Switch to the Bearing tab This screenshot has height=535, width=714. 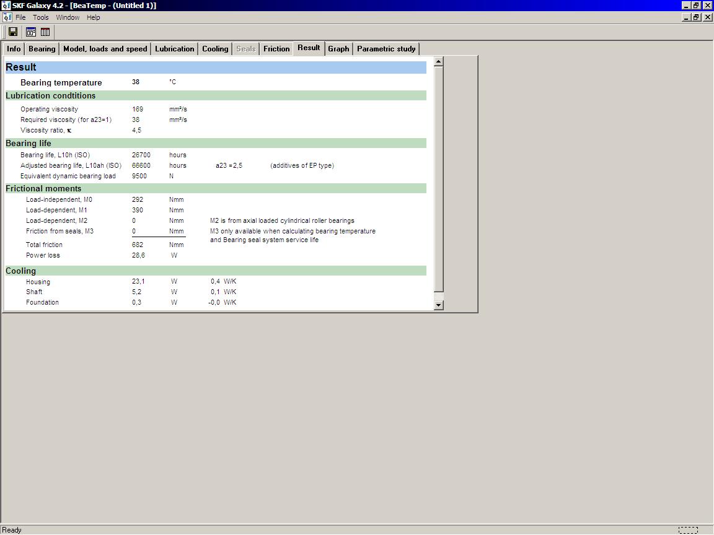click(x=42, y=49)
